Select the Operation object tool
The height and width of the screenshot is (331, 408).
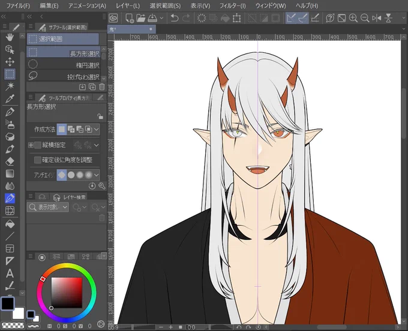tap(10, 49)
